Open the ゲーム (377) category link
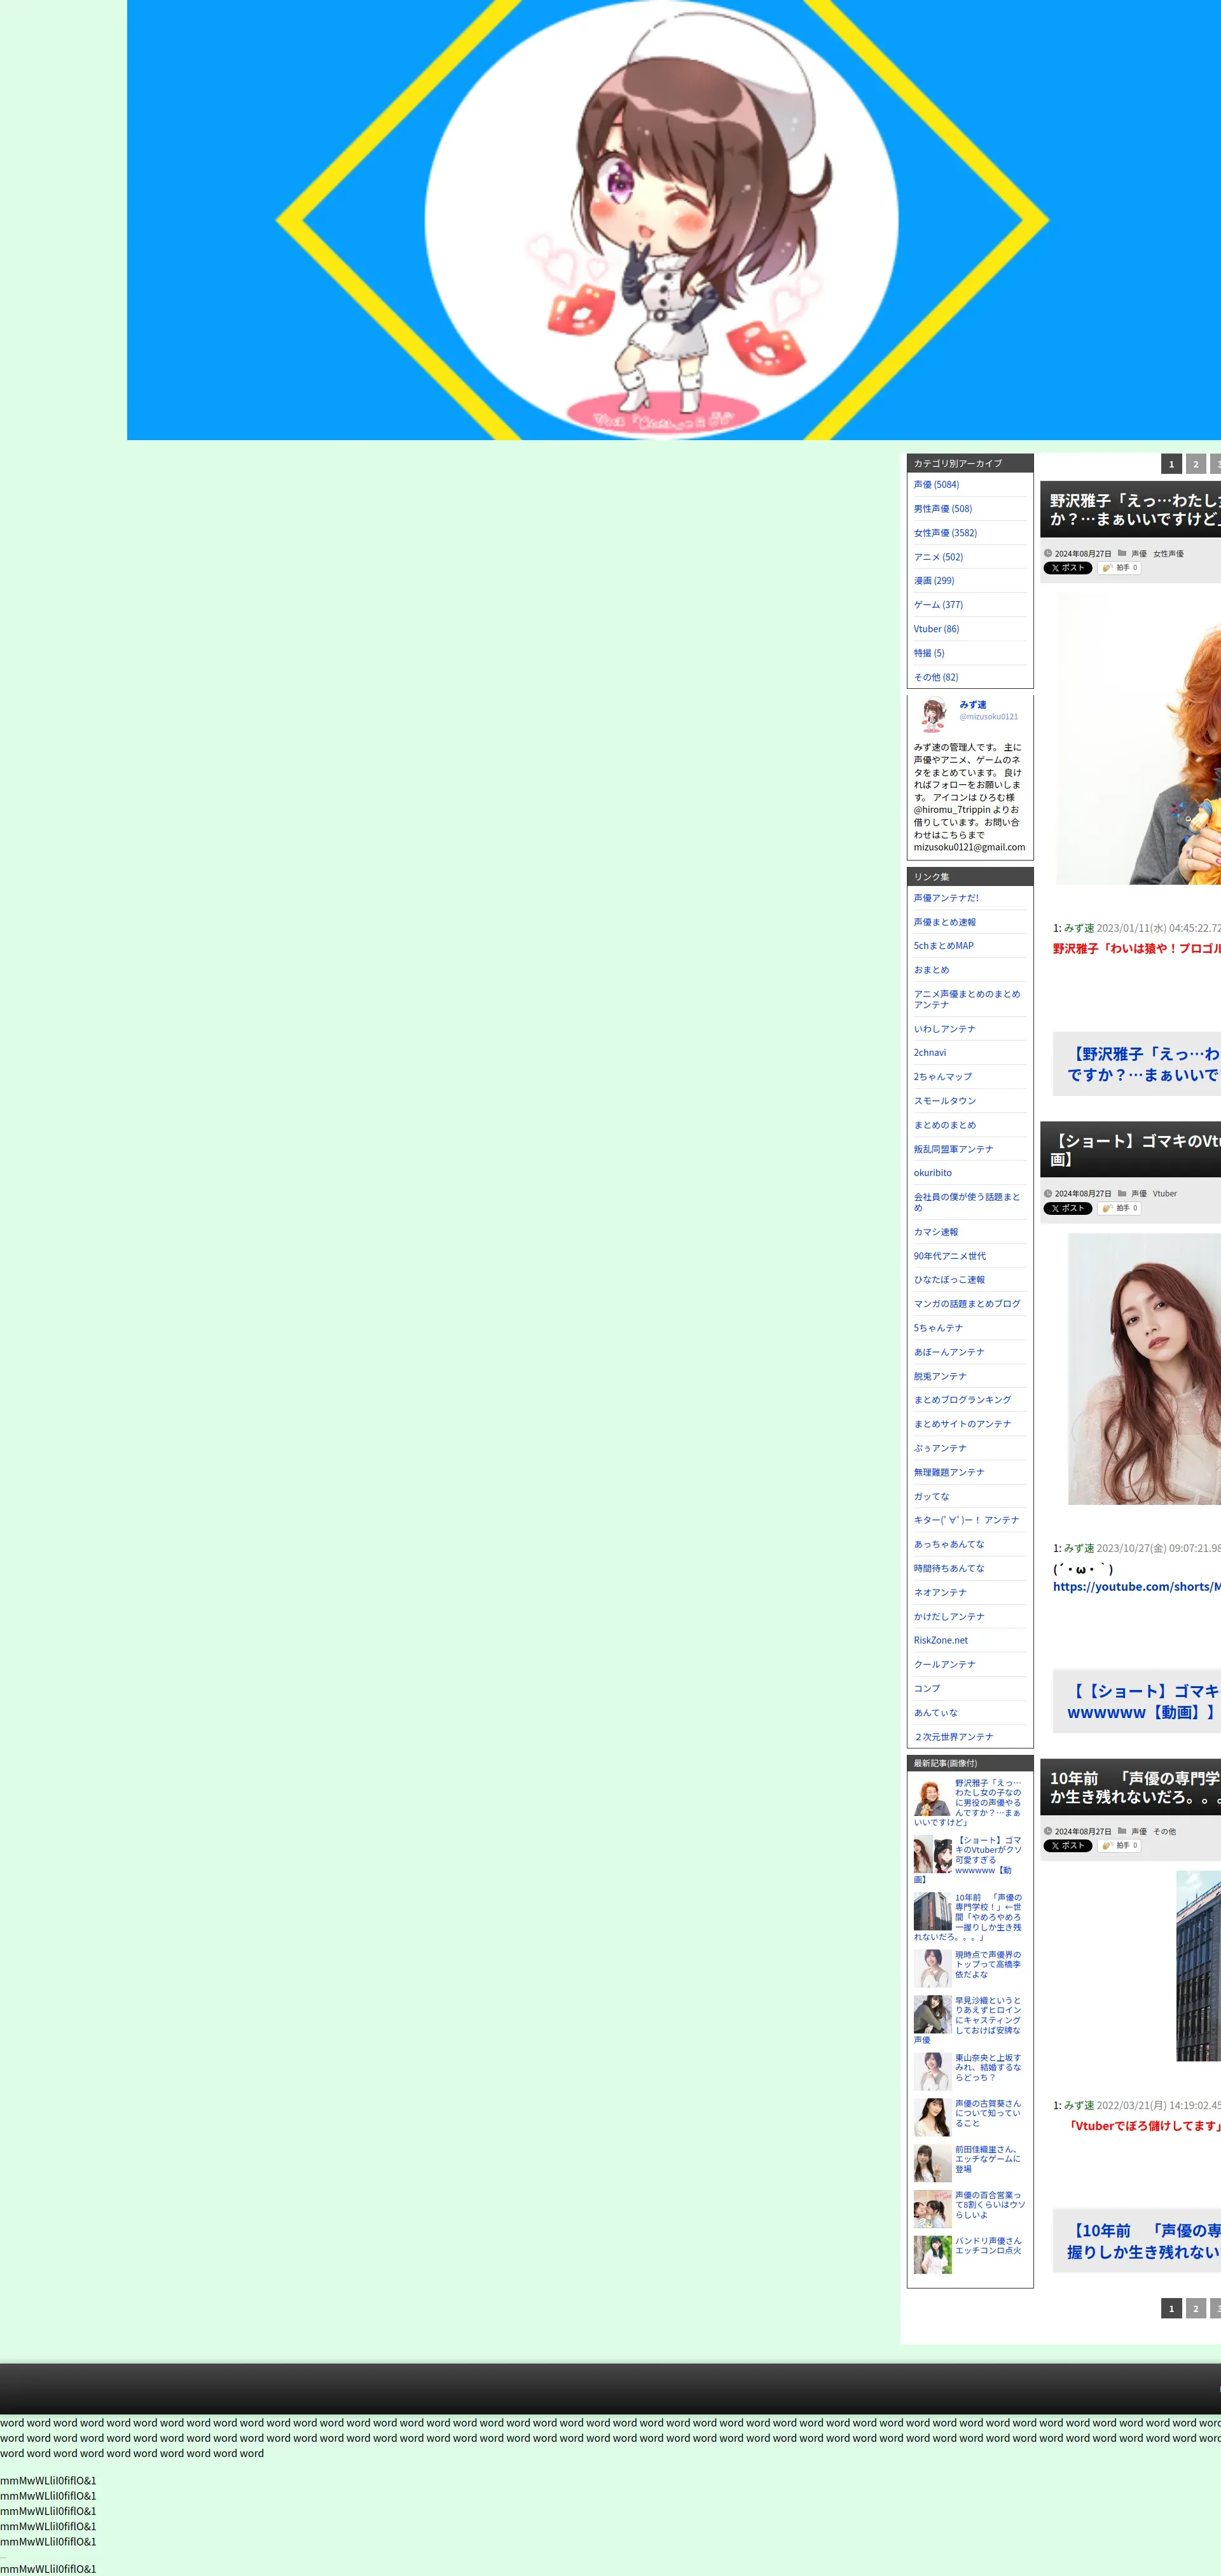This screenshot has height=2576, width=1221. pyautogui.click(x=938, y=605)
